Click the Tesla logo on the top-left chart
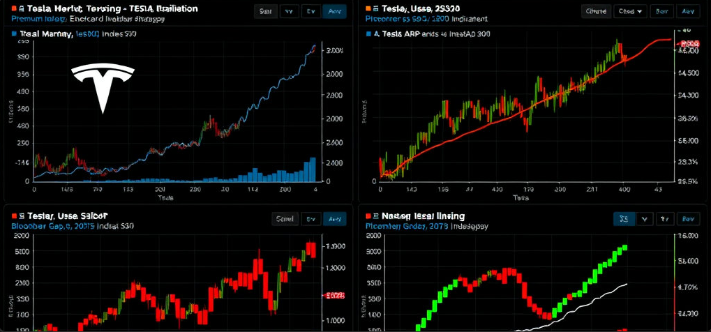 pyautogui.click(x=103, y=88)
